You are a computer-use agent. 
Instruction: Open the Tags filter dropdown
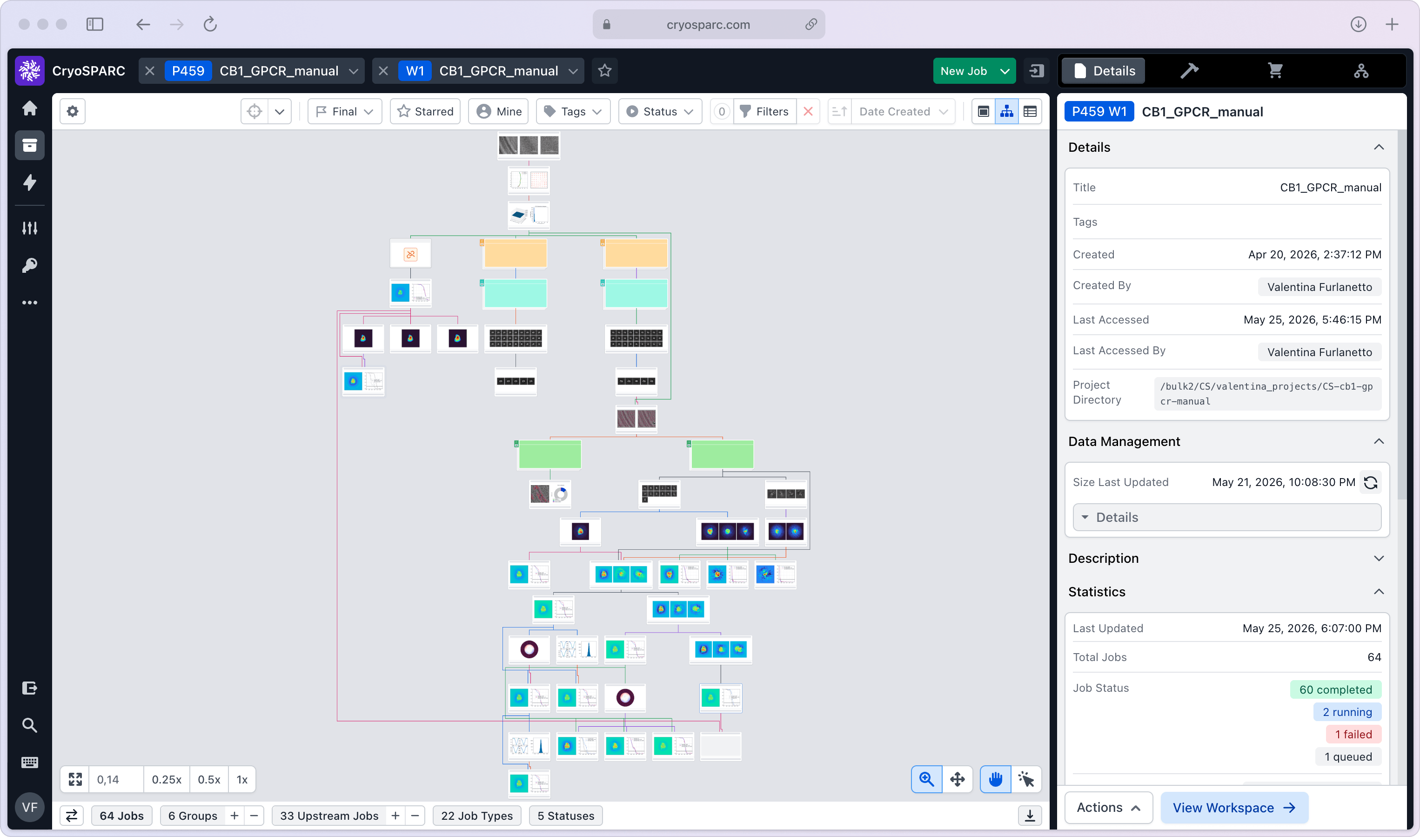(573, 111)
